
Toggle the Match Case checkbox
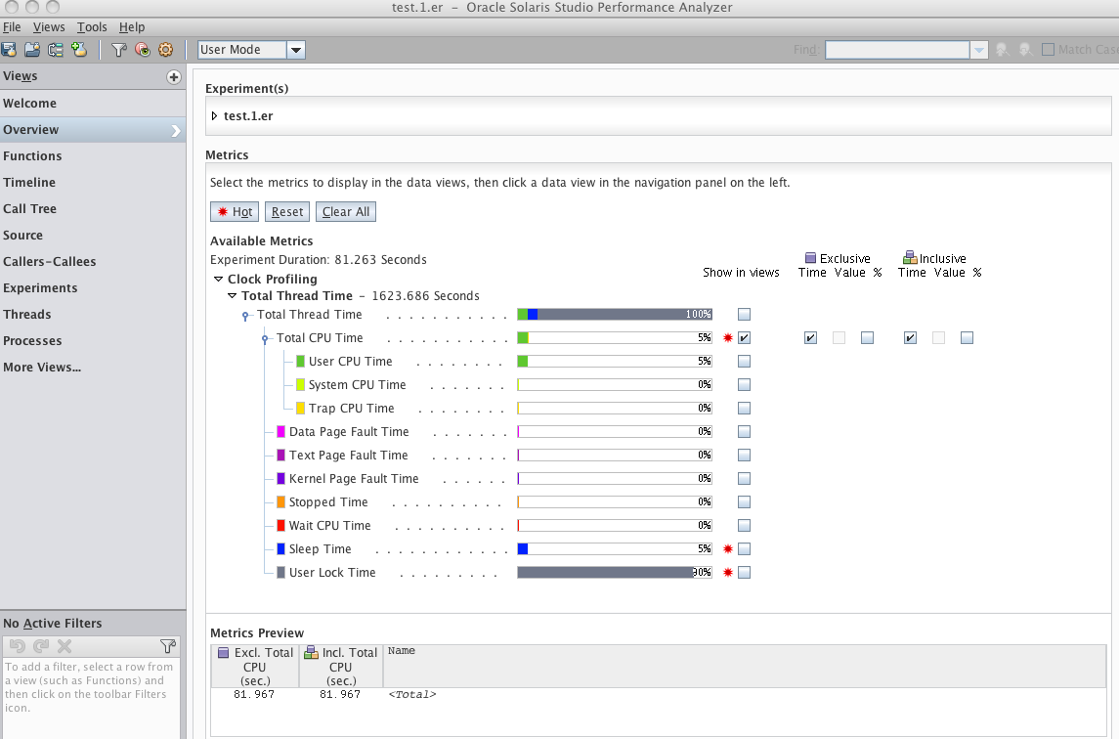[1048, 49]
